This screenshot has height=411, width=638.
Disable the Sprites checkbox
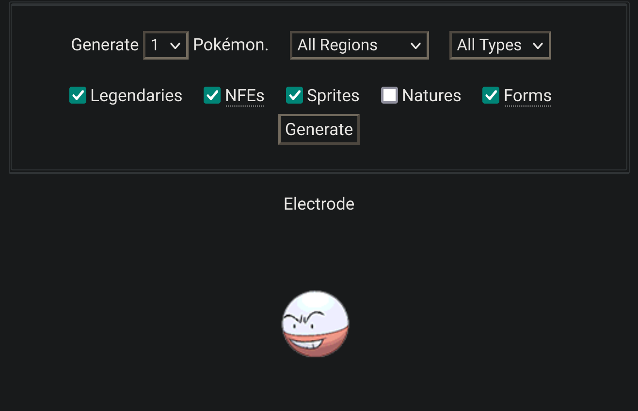coord(294,95)
